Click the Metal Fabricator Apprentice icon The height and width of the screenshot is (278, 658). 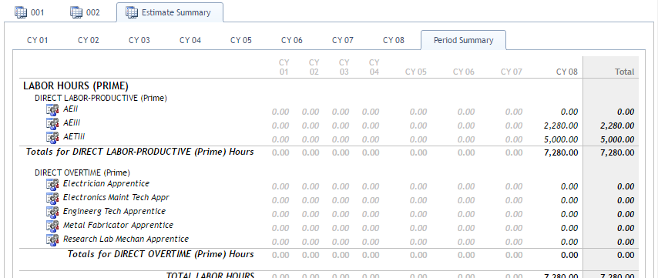pyautogui.click(x=52, y=226)
